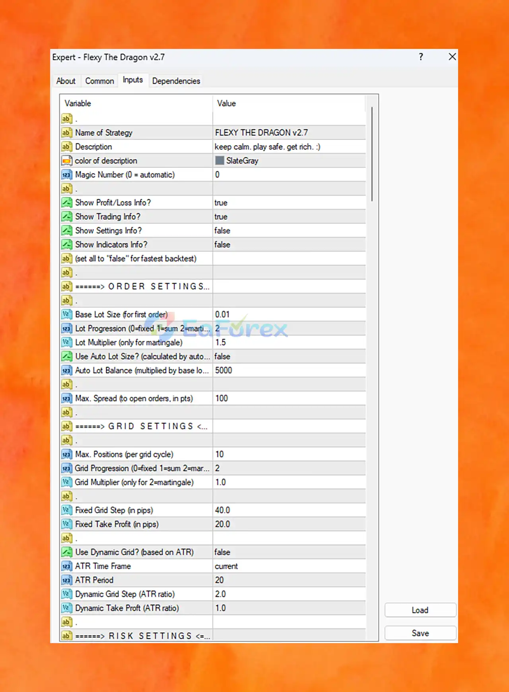Switch to the Common tab
This screenshot has height=692, width=509.
pyautogui.click(x=99, y=81)
